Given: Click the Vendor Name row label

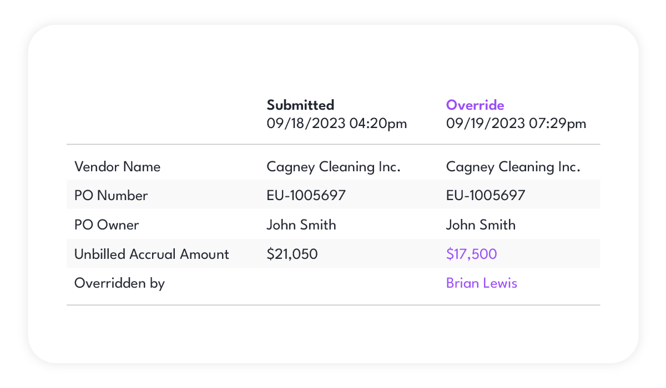Looking at the screenshot, I should 117,167.
